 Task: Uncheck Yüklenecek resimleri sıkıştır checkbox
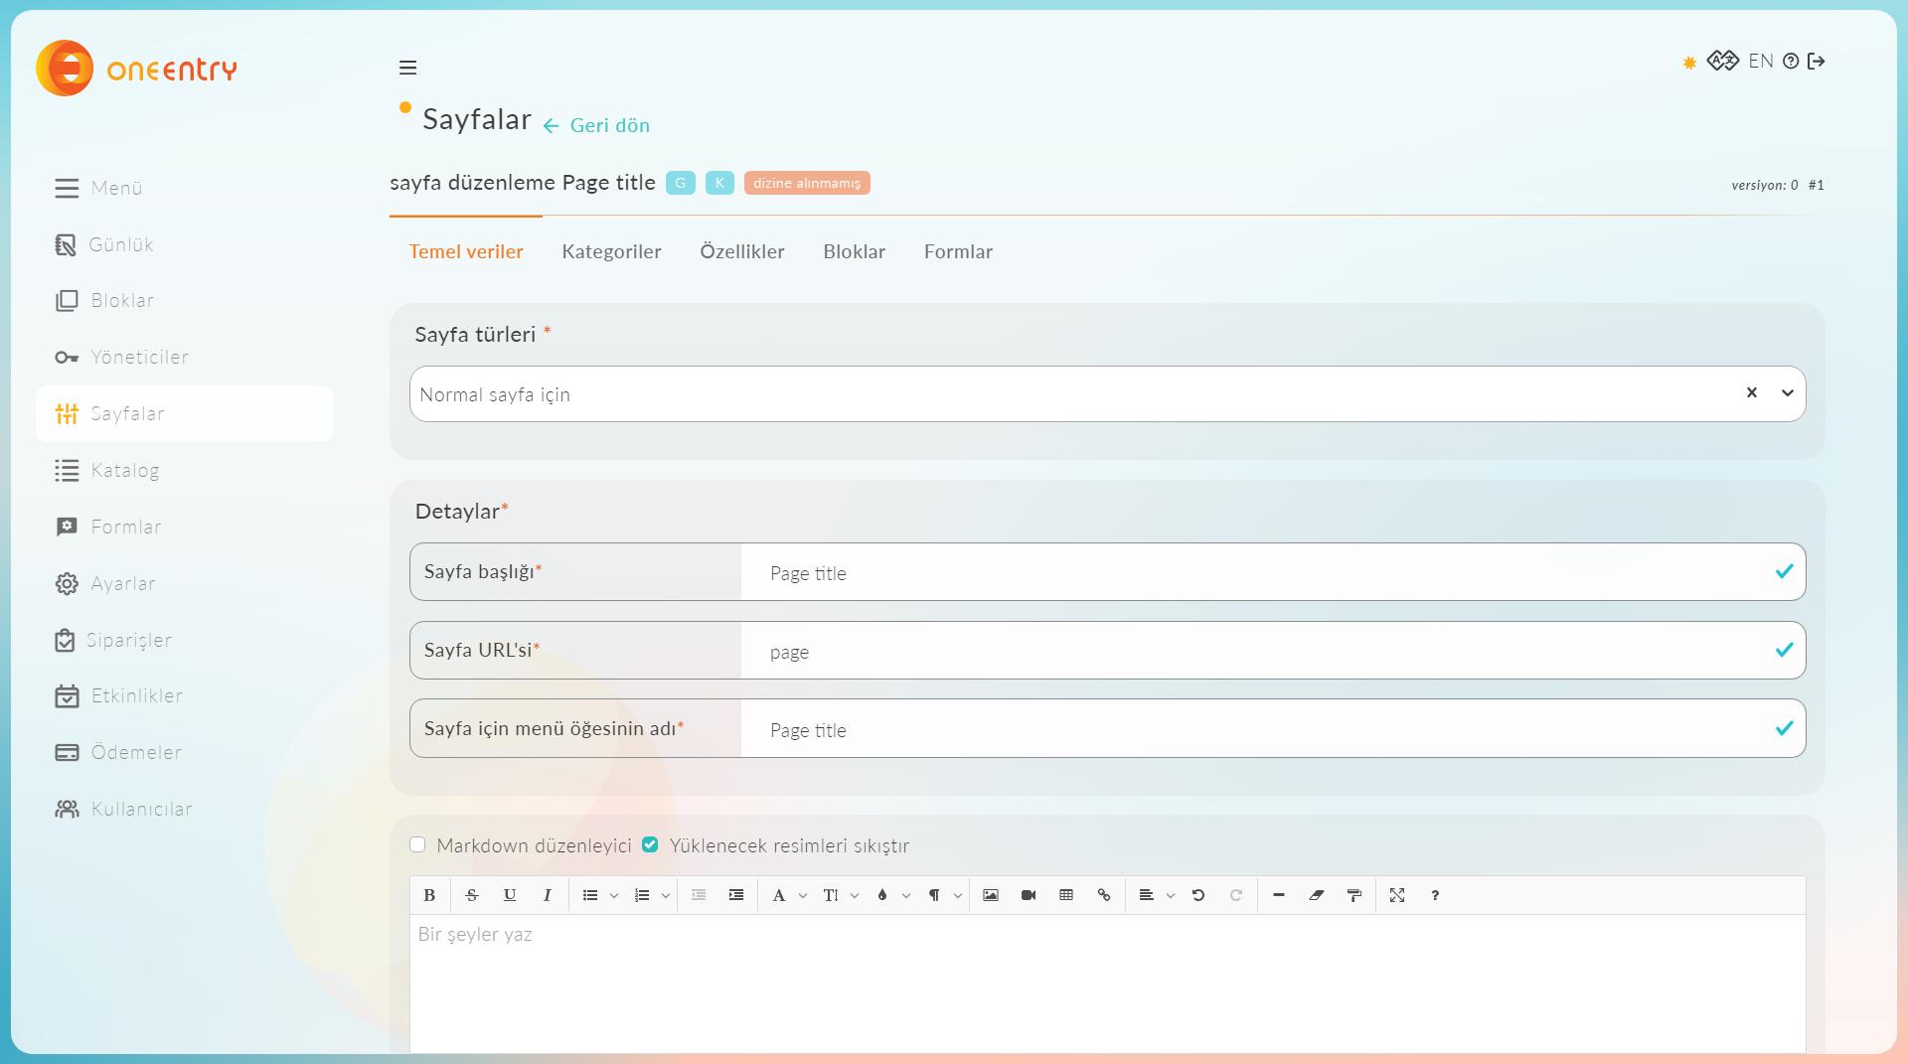[x=650, y=844]
